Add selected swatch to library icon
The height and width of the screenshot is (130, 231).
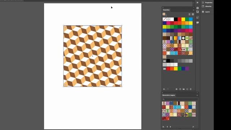pyautogui.click(x=168, y=89)
